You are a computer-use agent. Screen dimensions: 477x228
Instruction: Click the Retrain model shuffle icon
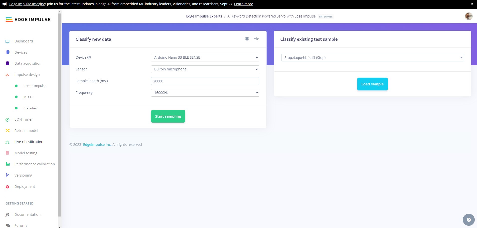coord(7,131)
